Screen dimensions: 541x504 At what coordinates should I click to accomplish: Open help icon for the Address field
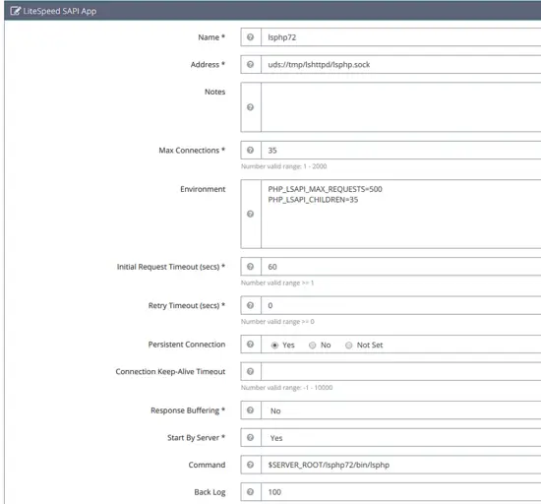pos(251,64)
